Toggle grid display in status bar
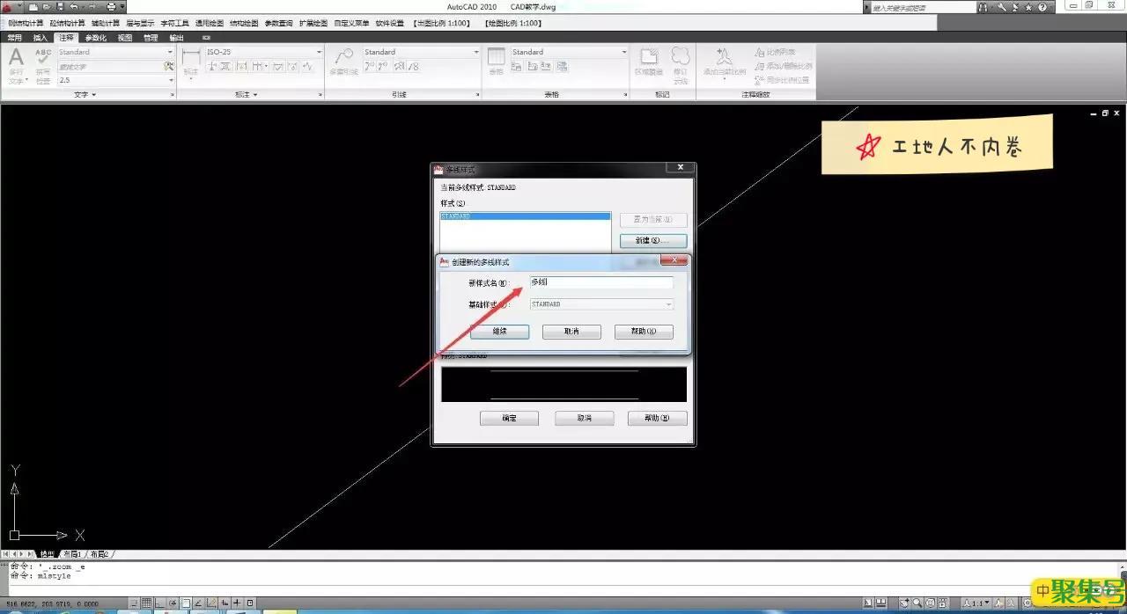The height and width of the screenshot is (614, 1127). [x=146, y=603]
